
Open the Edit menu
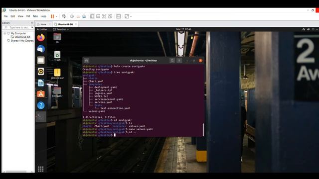(x=13, y=16)
